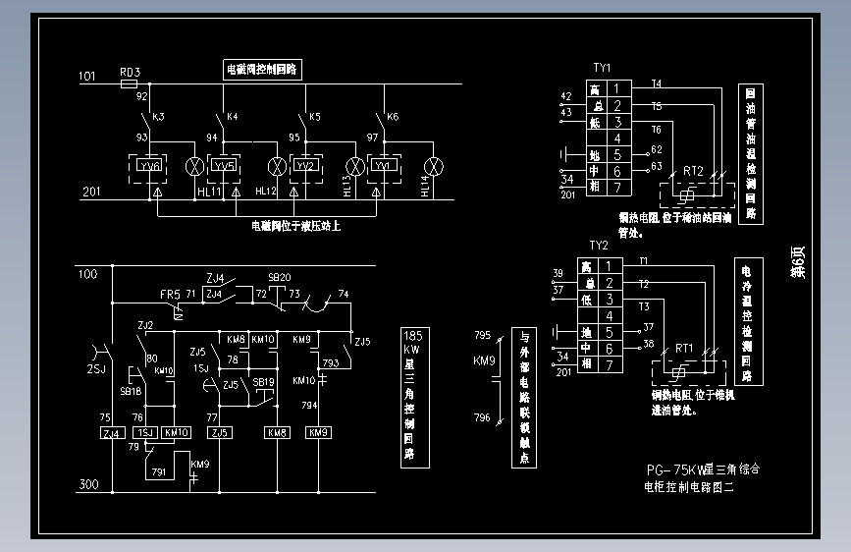The image size is (851, 552).
Task: Click the 第6页 page number label
Action: [x=798, y=263]
